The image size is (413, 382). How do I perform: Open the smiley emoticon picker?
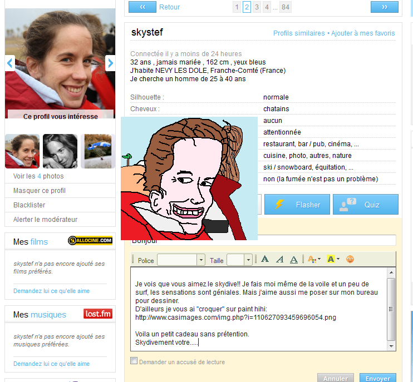coord(350,259)
